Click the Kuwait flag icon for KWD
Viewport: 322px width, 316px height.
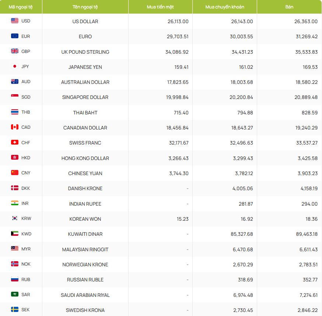click(15, 234)
